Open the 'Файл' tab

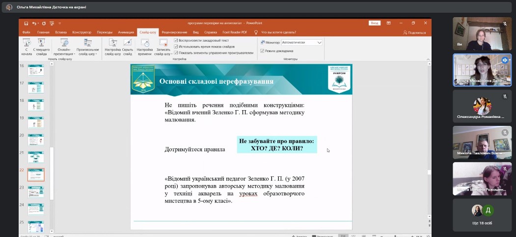point(27,32)
